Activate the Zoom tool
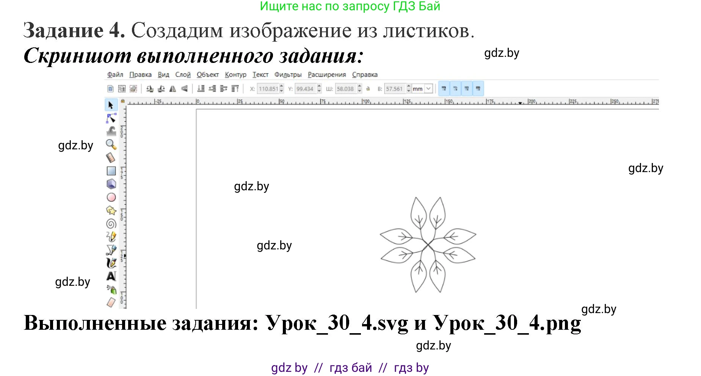The image size is (701, 376). [x=111, y=144]
